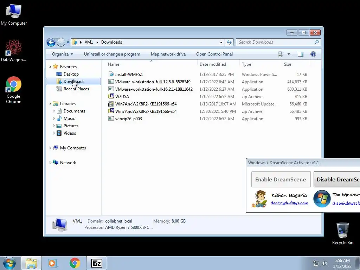360x270 pixels.
Task: Click 630,311 KB size cell
Action: (297, 89)
